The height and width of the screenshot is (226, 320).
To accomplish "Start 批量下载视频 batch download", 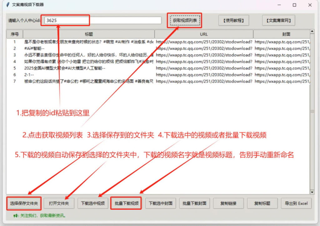I will click(x=126, y=203).
